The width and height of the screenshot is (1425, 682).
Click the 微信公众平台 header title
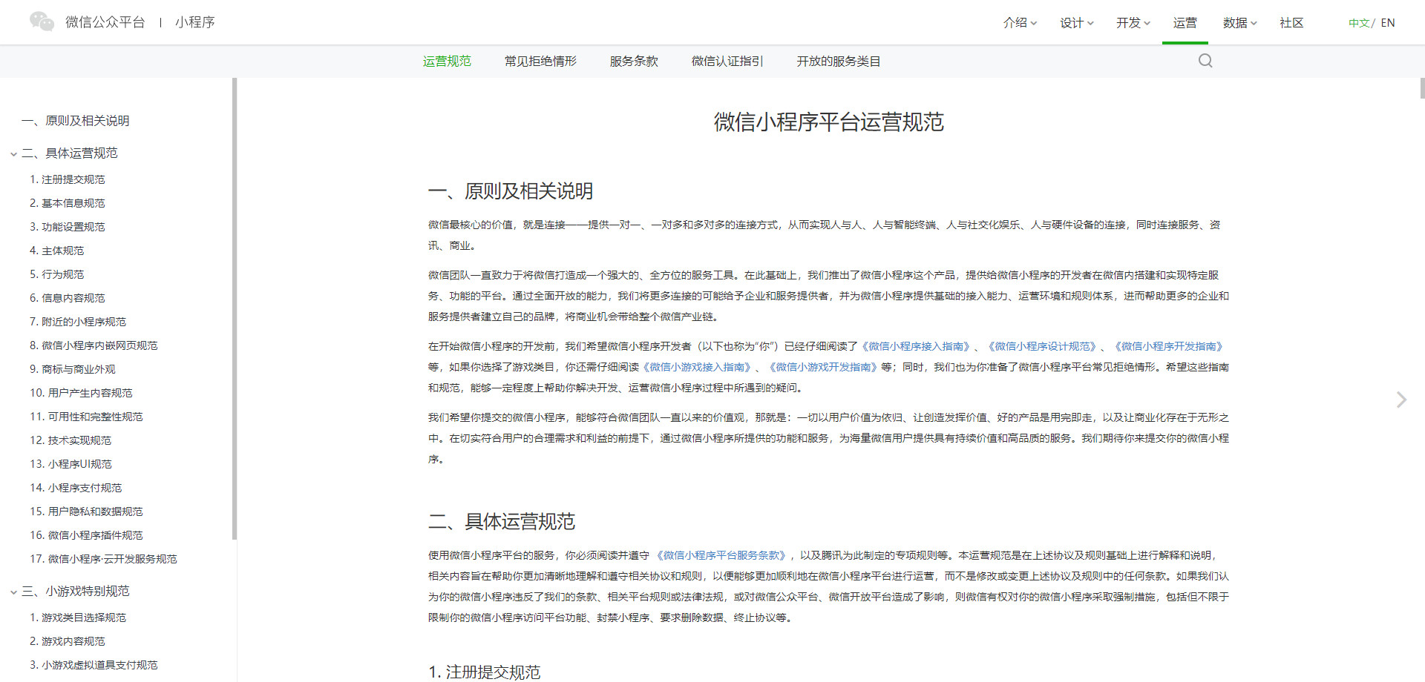click(x=105, y=22)
